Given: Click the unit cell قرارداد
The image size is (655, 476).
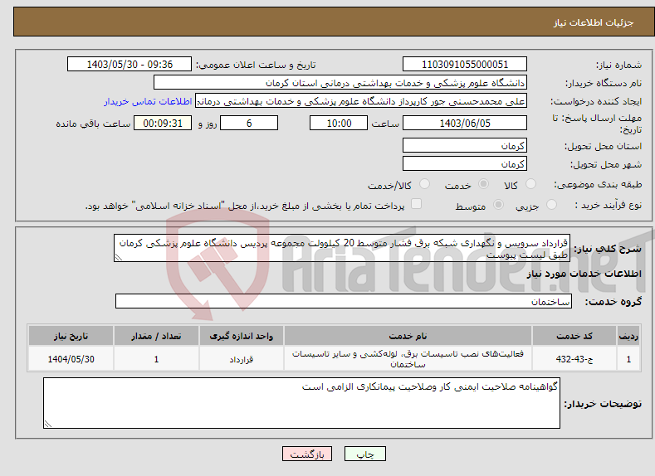Looking at the screenshot, I should coord(242,359).
